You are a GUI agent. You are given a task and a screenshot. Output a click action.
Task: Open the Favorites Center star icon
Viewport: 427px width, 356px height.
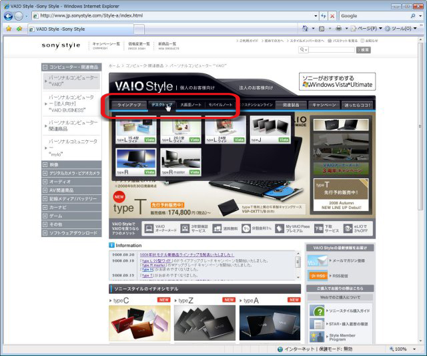coord(9,29)
